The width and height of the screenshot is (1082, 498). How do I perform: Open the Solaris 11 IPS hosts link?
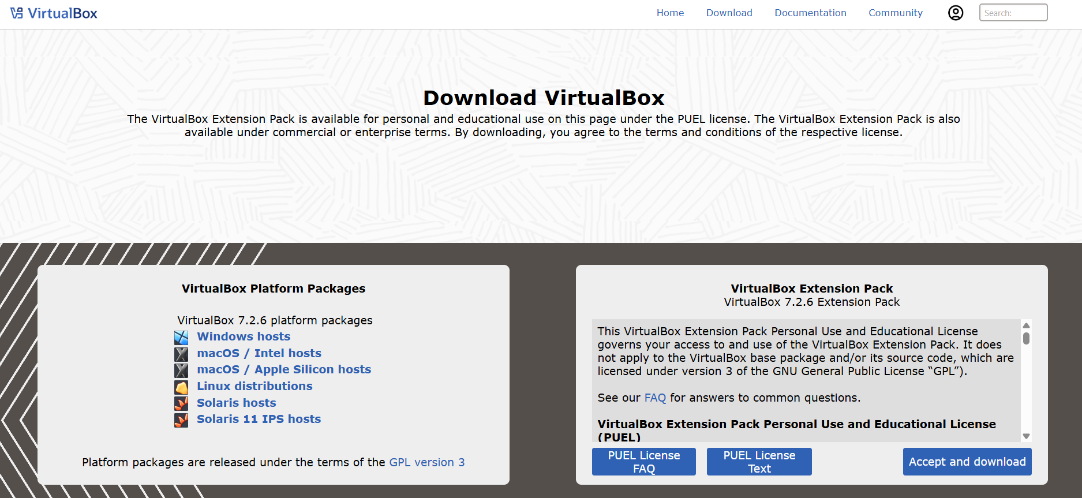click(x=259, y=419)
